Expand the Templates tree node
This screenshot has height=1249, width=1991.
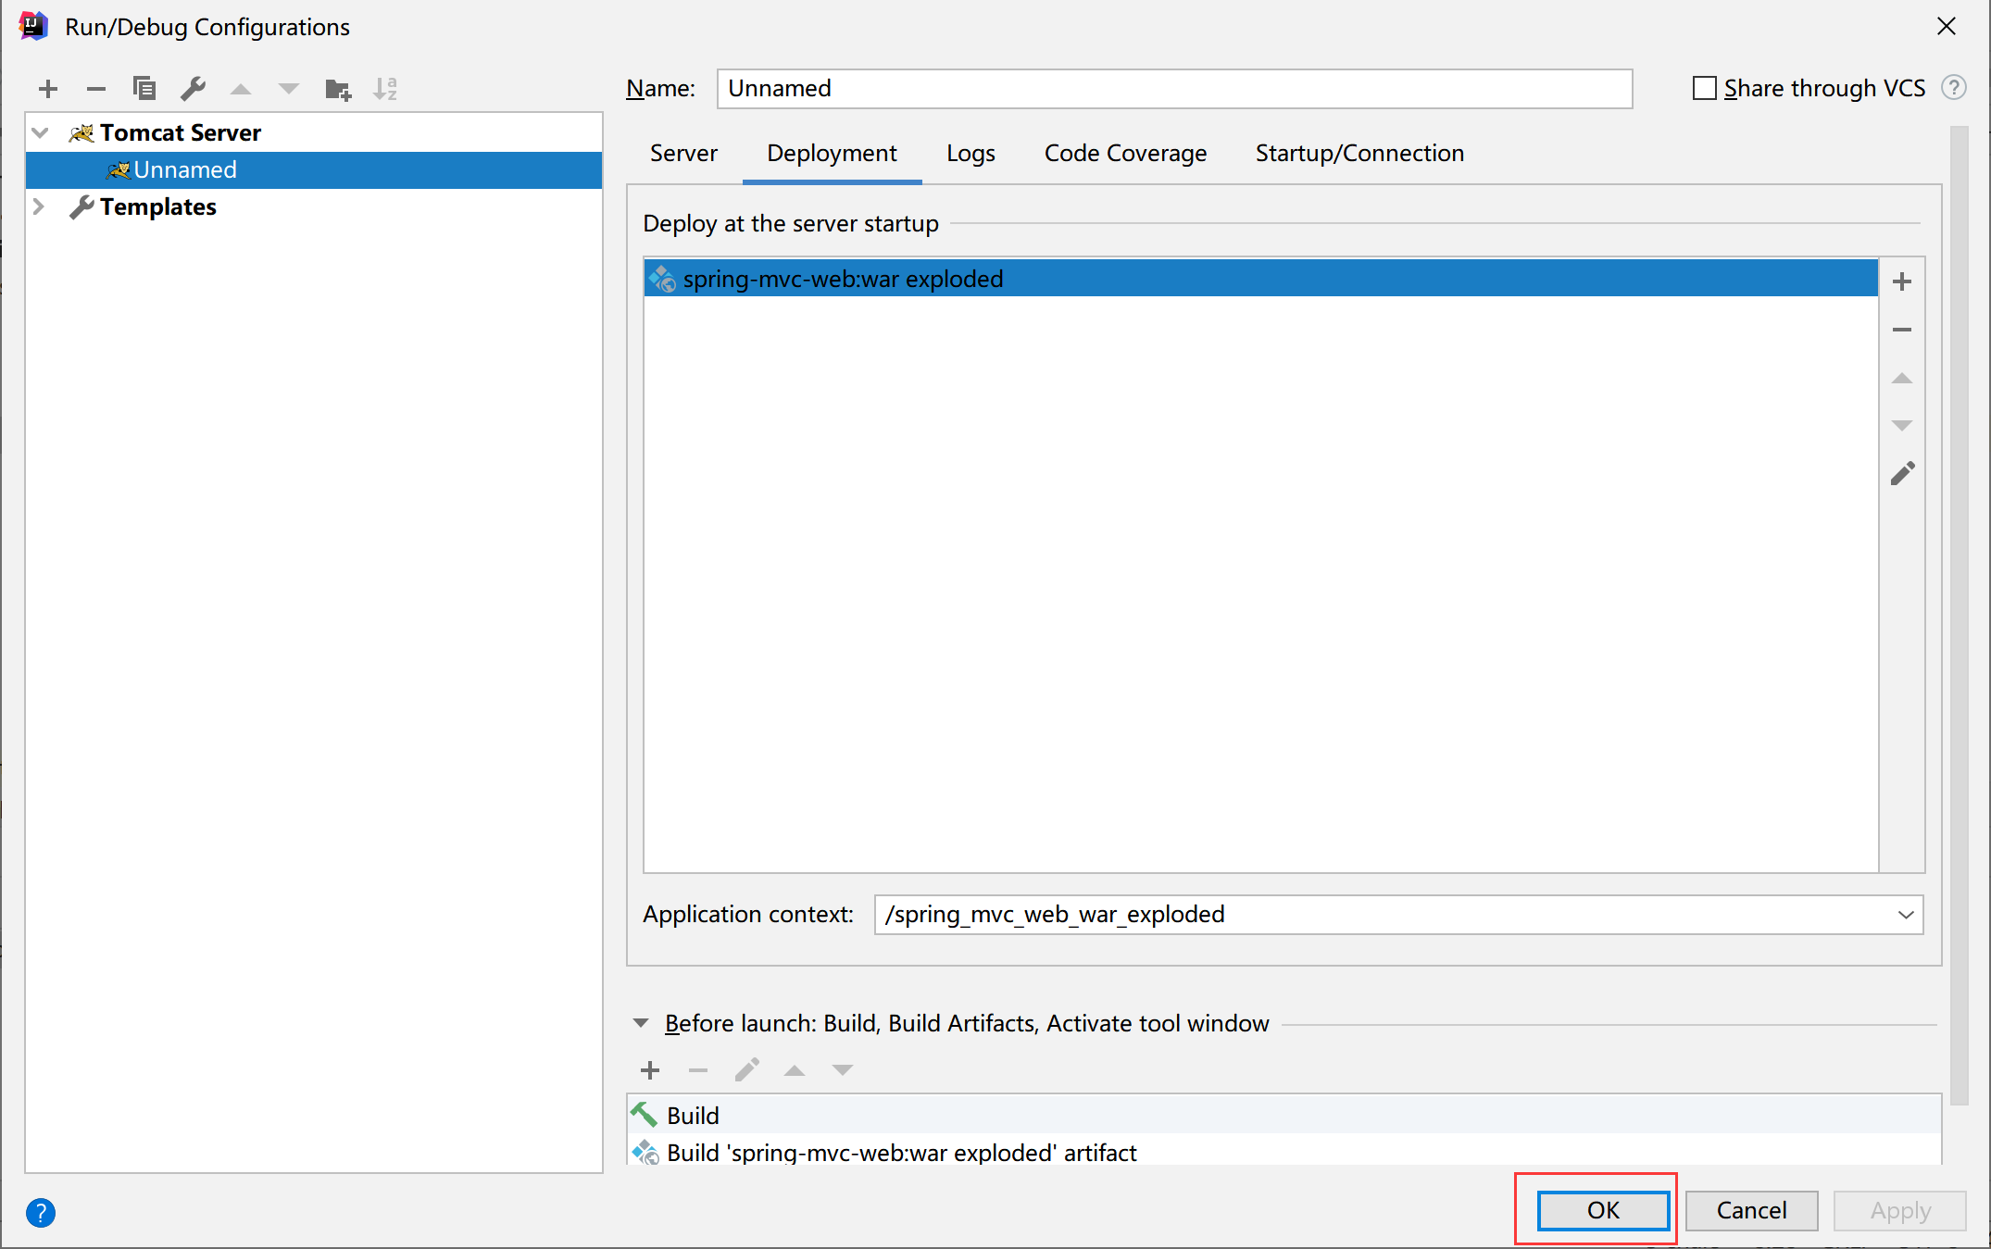point(40,206)
